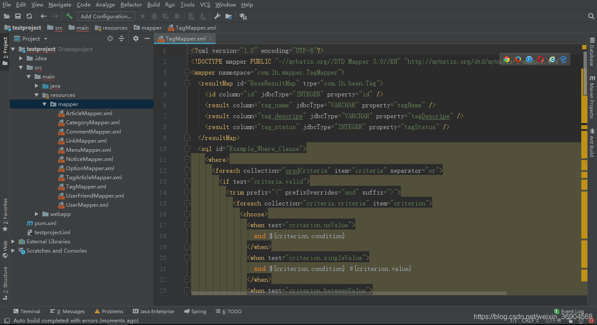Toggle the 1: Project tool window
The width and height of the screenshot is (597, 325).
(x=5, y=51)
